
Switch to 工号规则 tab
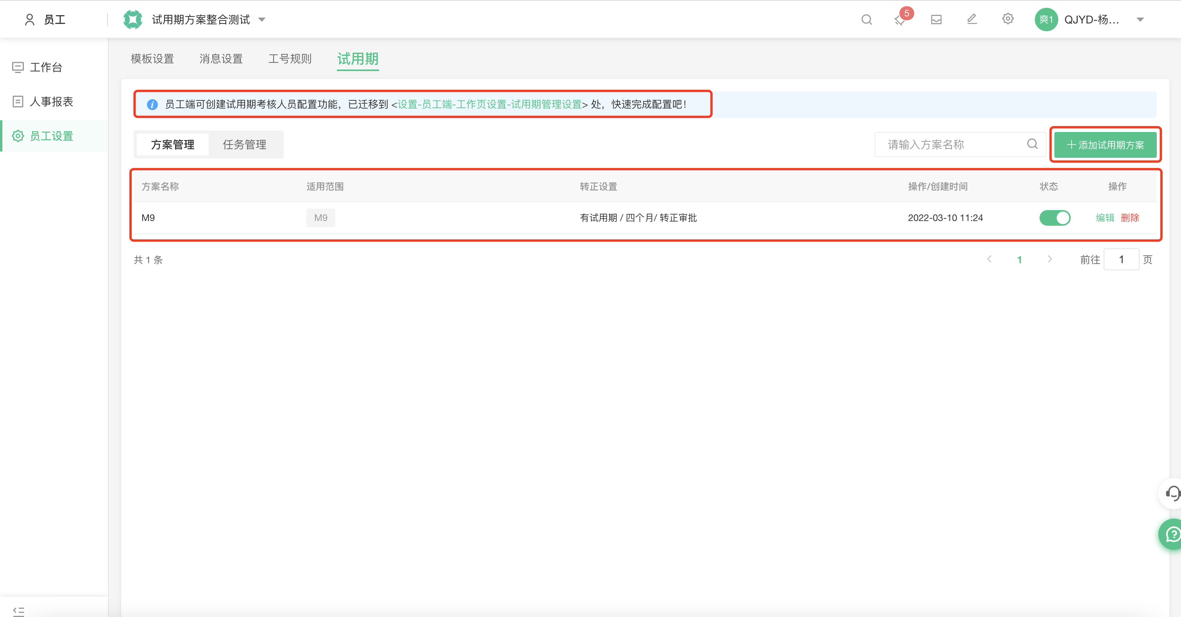click(x=290, y=59)
